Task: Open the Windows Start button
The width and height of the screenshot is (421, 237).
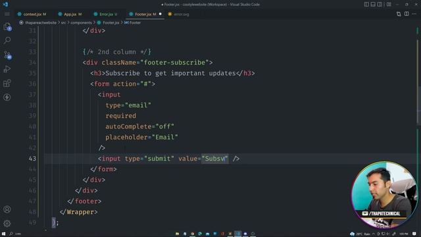Action: pos(3,234)
